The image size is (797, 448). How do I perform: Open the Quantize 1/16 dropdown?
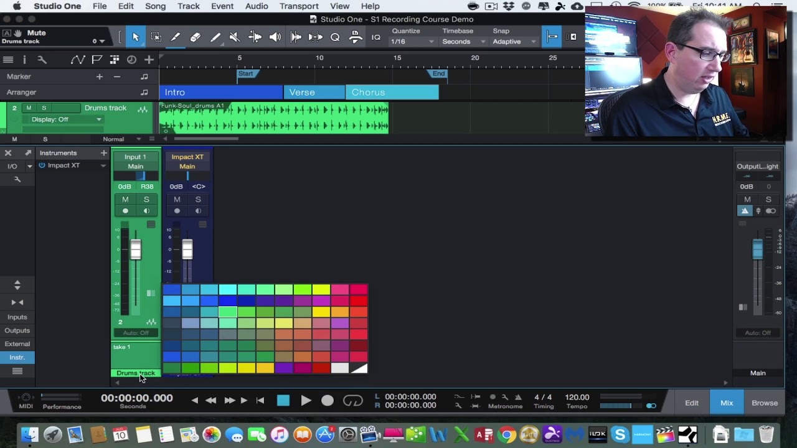pos(412,42)
